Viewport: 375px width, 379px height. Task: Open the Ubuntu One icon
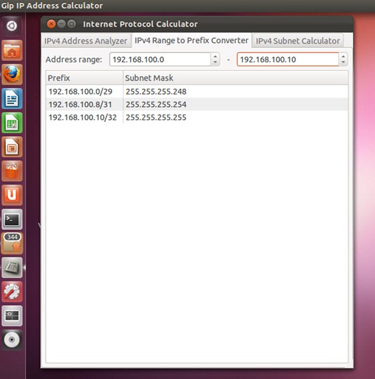click(x=12, y=195)
